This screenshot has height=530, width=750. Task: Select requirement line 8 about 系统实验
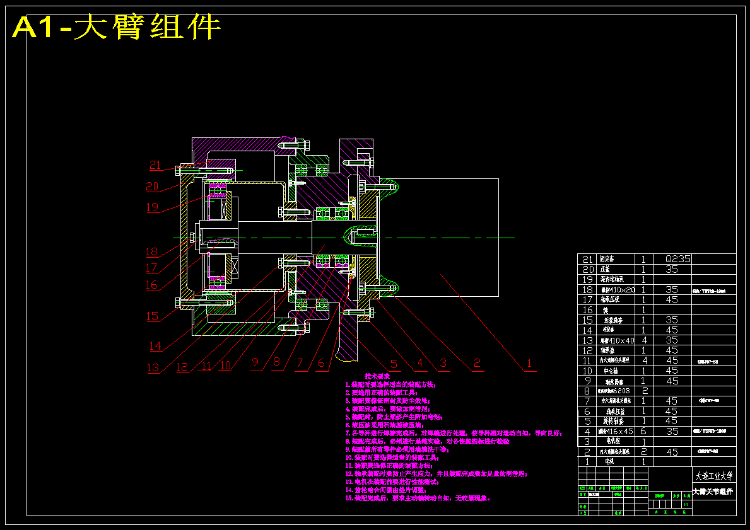427,442
